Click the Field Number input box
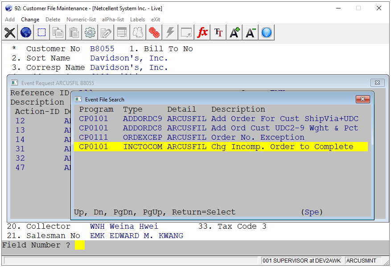Viewport: 391px width, 267px height. [80, 245]
